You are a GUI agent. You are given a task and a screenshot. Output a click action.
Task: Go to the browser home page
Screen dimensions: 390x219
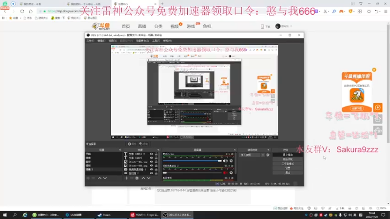tap(31, 11)
